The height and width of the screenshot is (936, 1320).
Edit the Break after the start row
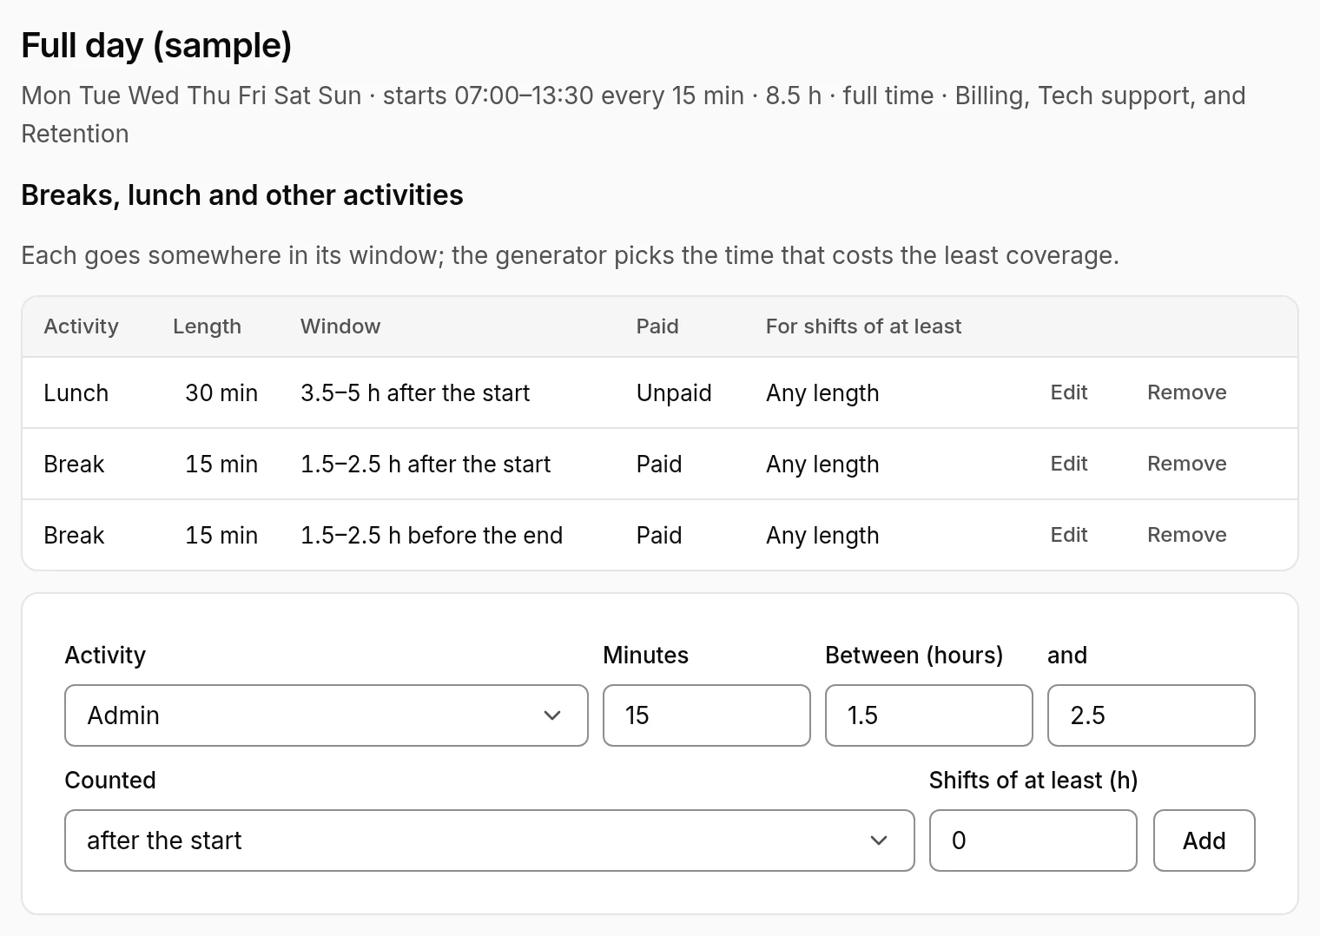1068,464
